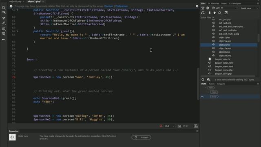This screenshot has width=261, height=147.
Task: Select ex5_sort.php in Files list
Action: pos(225,23)
